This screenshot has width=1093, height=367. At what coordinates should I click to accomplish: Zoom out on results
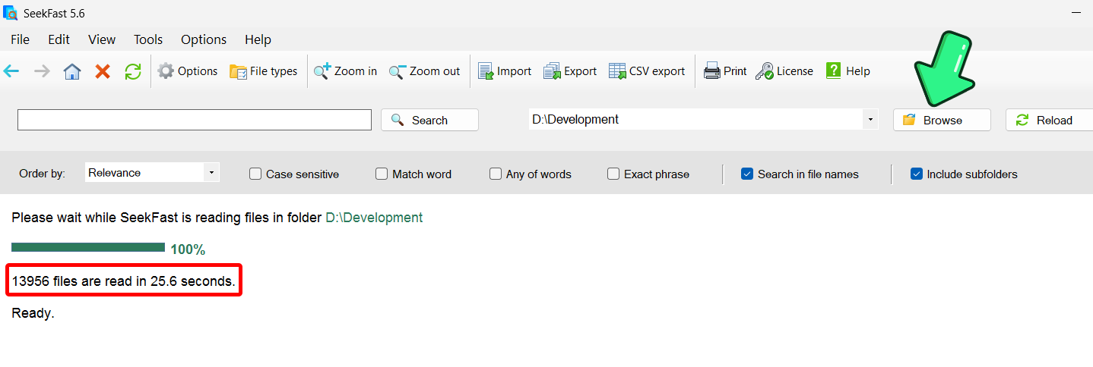[x=425, y=71]
